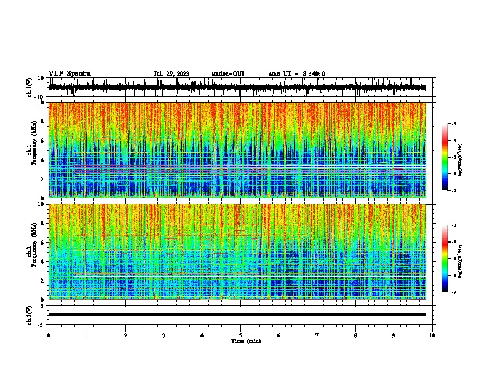The image size is (487, 376).
Task: Click the "station=" label in the header
Action: (222, 74)
